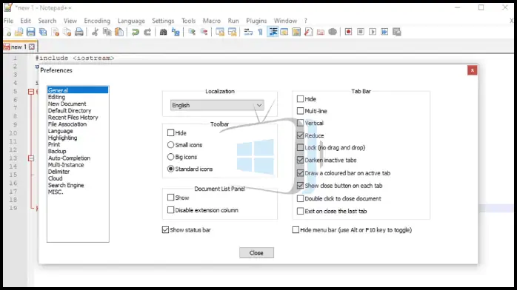The width and height of the screenshot is (517, 290).
Task: Select Auto-Completion in the preferences list
Action: click(69, 158)
